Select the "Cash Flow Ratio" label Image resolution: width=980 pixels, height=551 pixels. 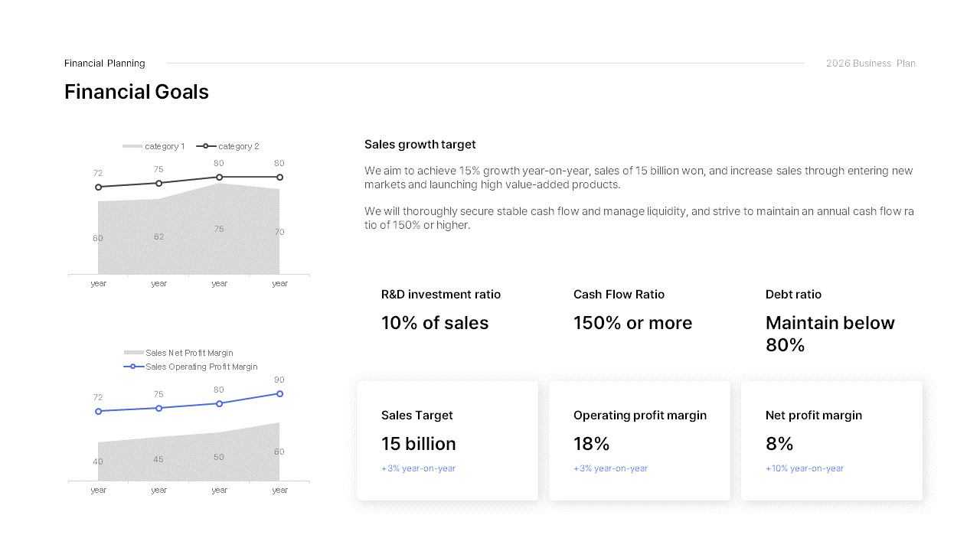tap(619, 295)
